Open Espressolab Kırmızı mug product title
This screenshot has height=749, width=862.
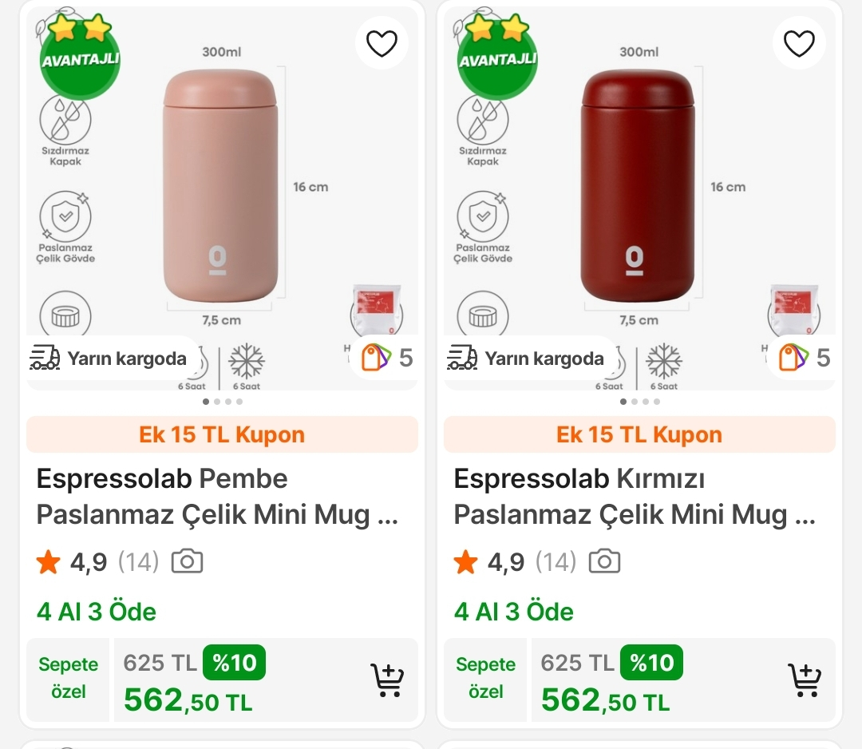635,497
